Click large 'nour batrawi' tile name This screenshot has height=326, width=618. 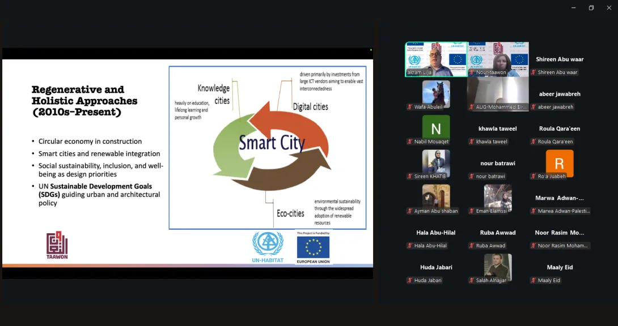point(498,163)
